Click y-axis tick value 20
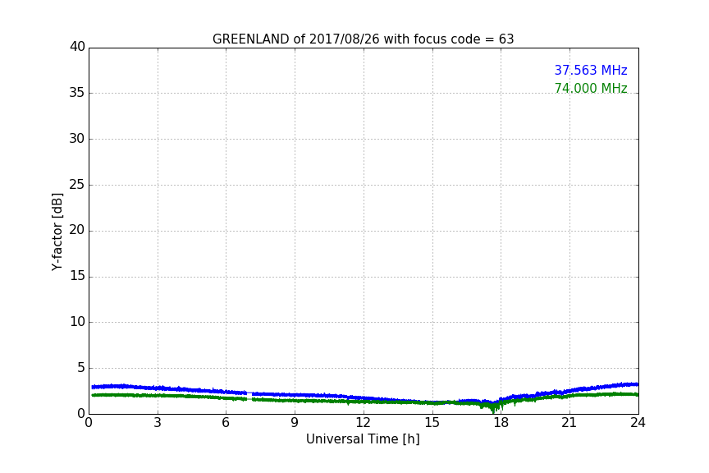This screenshot has height=473, width=709. 77,230
